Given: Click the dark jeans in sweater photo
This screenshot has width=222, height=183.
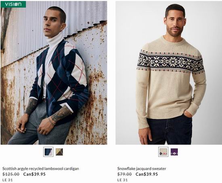Looking at the screenshot, I should coord(169,130).
